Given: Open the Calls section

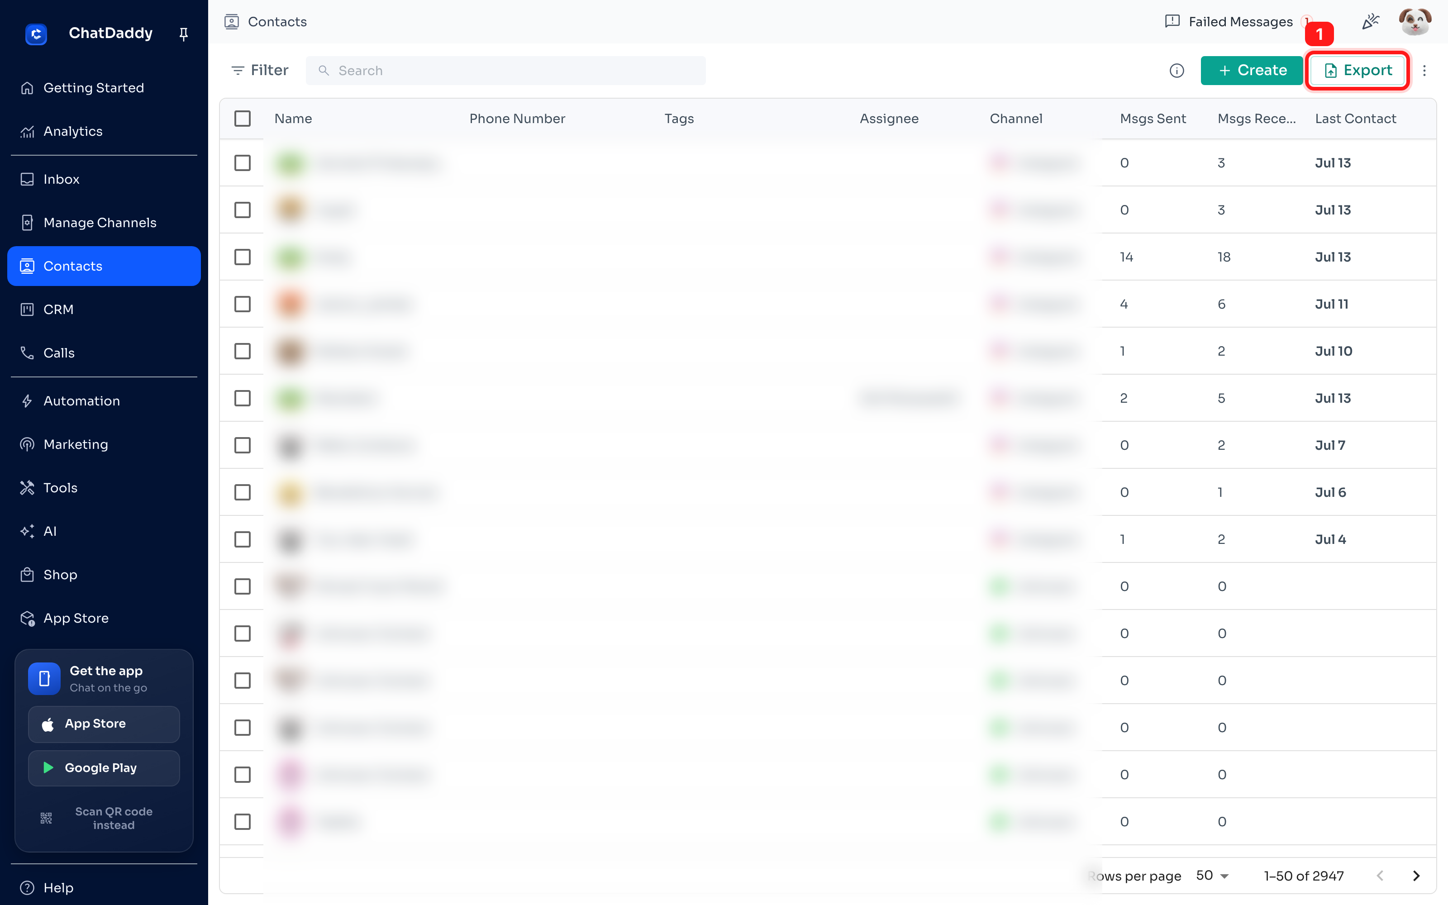Looking at the screenshot, I should click(104, 352).
